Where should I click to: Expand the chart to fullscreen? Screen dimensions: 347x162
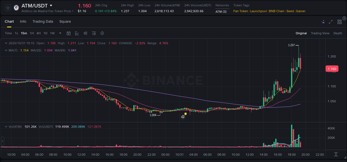[331, 22]
